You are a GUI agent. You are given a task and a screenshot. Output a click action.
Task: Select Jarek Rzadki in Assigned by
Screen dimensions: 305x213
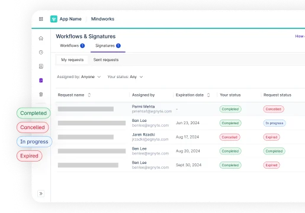click(x=143, y=134)
